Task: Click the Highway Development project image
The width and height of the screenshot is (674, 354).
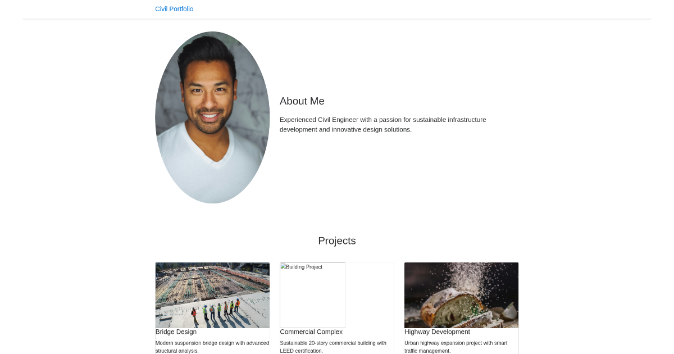Action: pos(461,295)
